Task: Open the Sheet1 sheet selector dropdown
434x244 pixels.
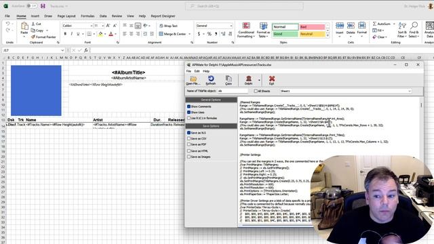Action: [410, 91]
